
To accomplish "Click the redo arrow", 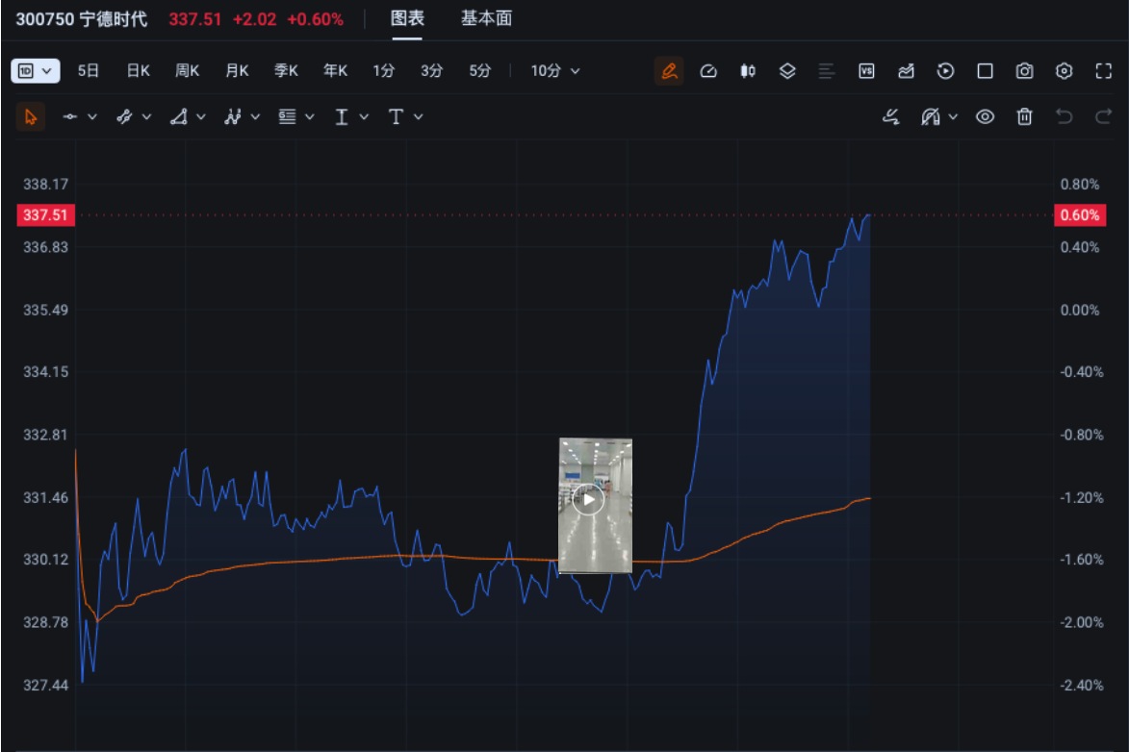I will pyautogui.click(x=1104, y=116).
